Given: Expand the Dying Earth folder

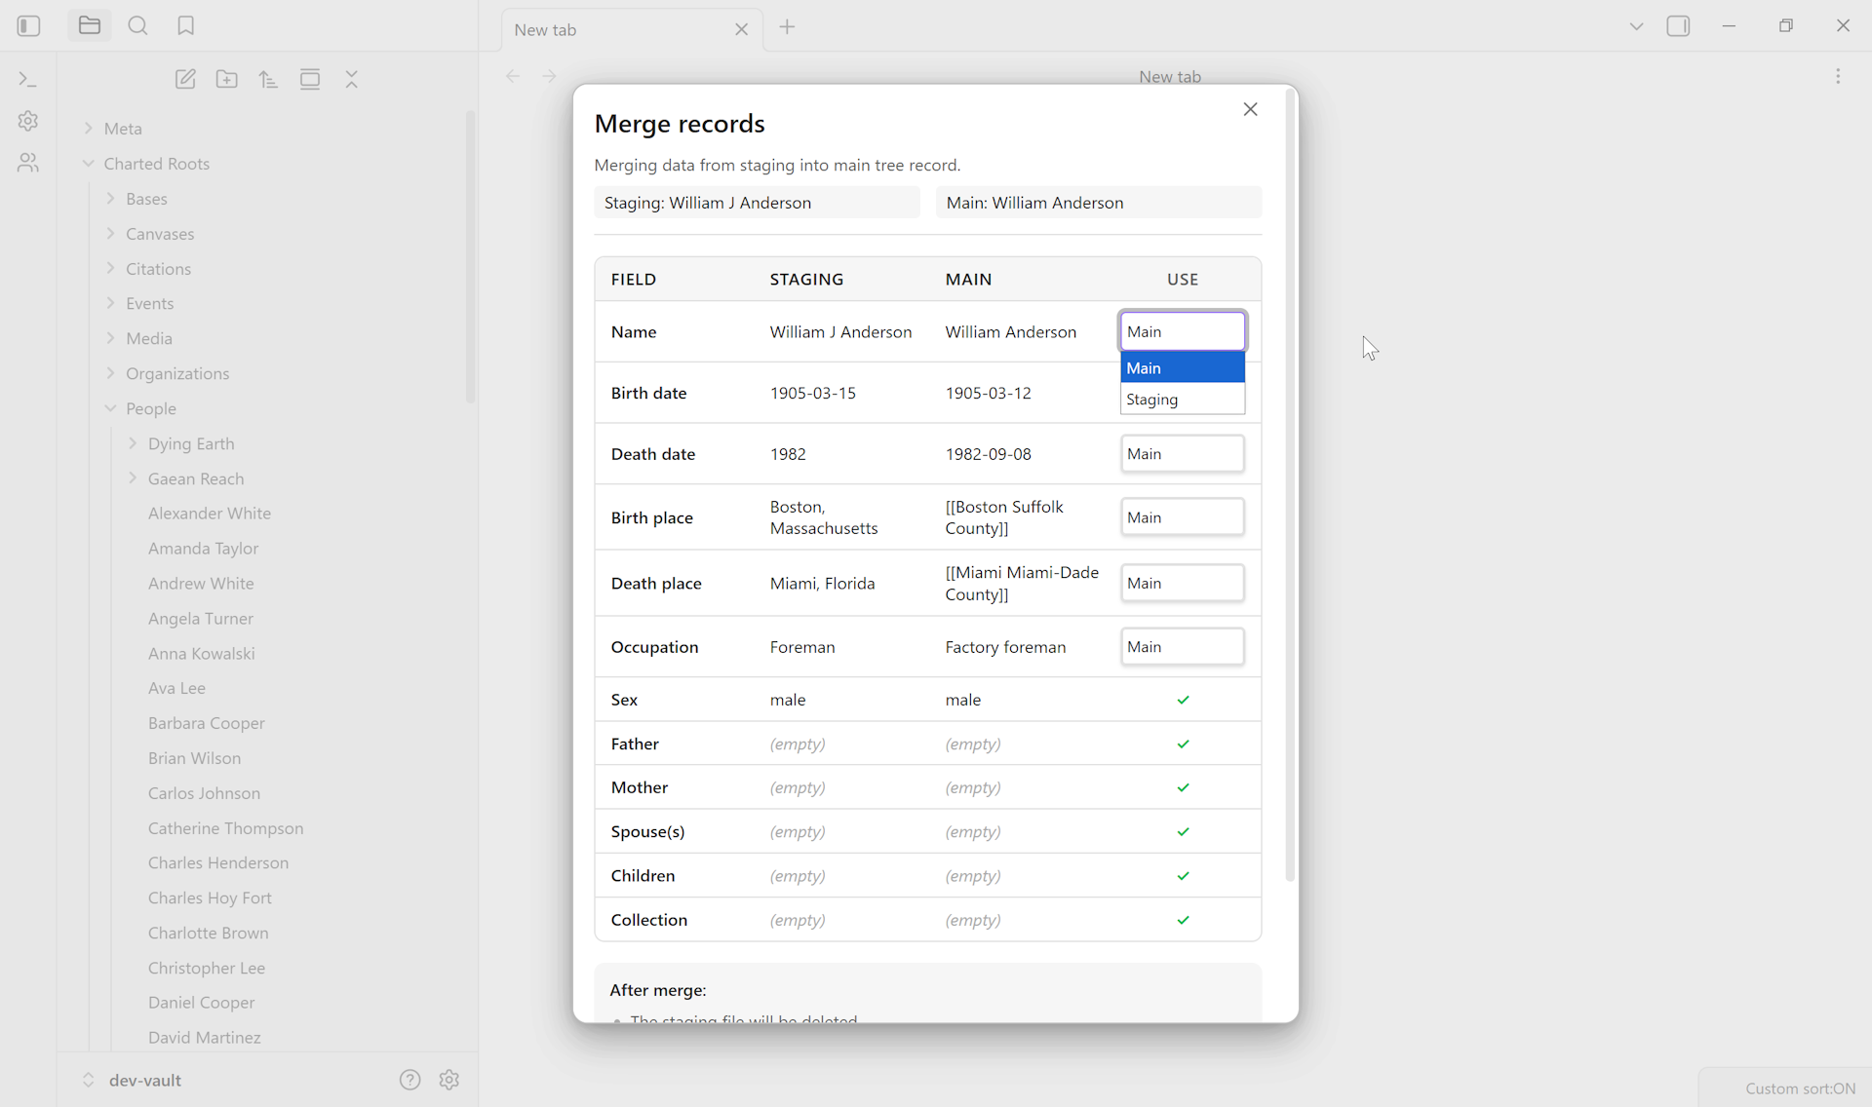Looking at the screenshot, I should (133, 444).
